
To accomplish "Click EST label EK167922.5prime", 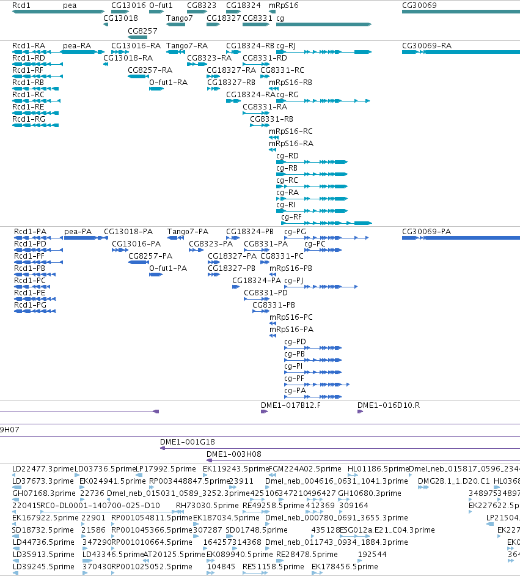I will (x=45, y=517).
